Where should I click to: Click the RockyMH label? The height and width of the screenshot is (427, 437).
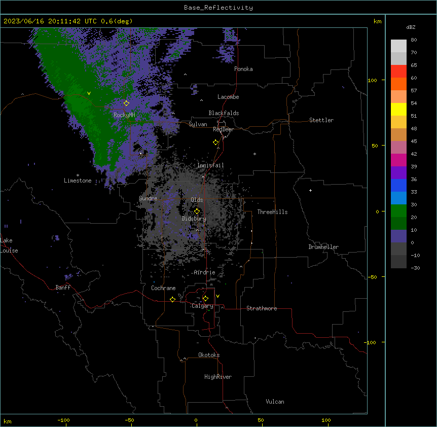point(124,115)
